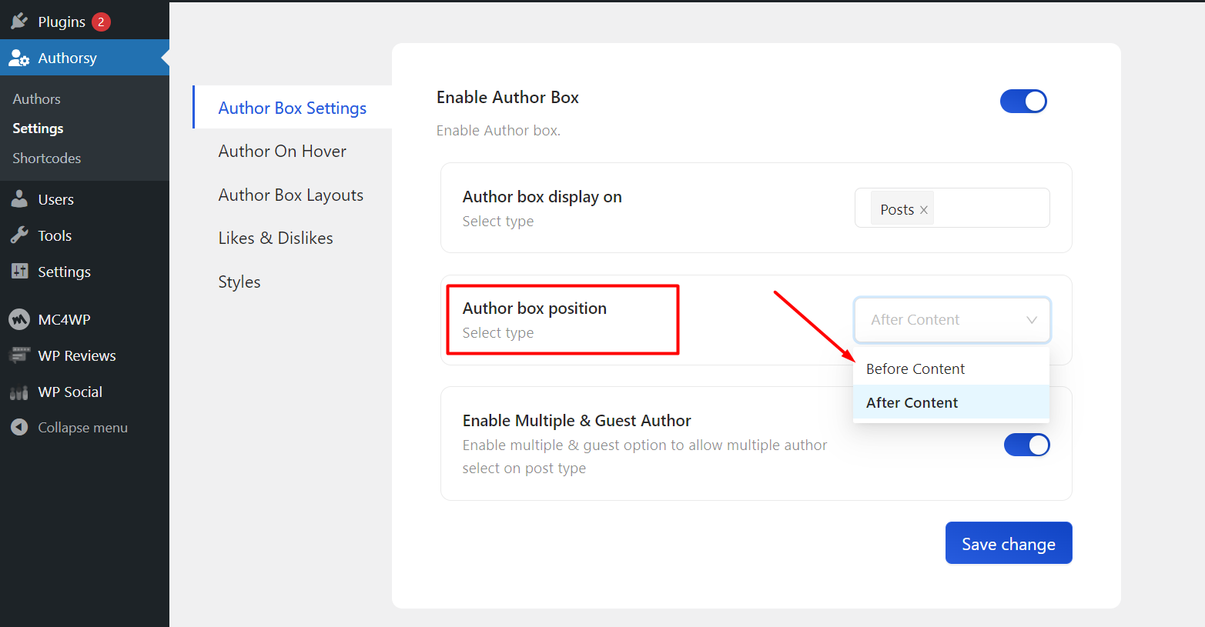Screen dimensions: 1205x627
Task: Go to the Likes & Dislikes tab
Action: [275, 238]
